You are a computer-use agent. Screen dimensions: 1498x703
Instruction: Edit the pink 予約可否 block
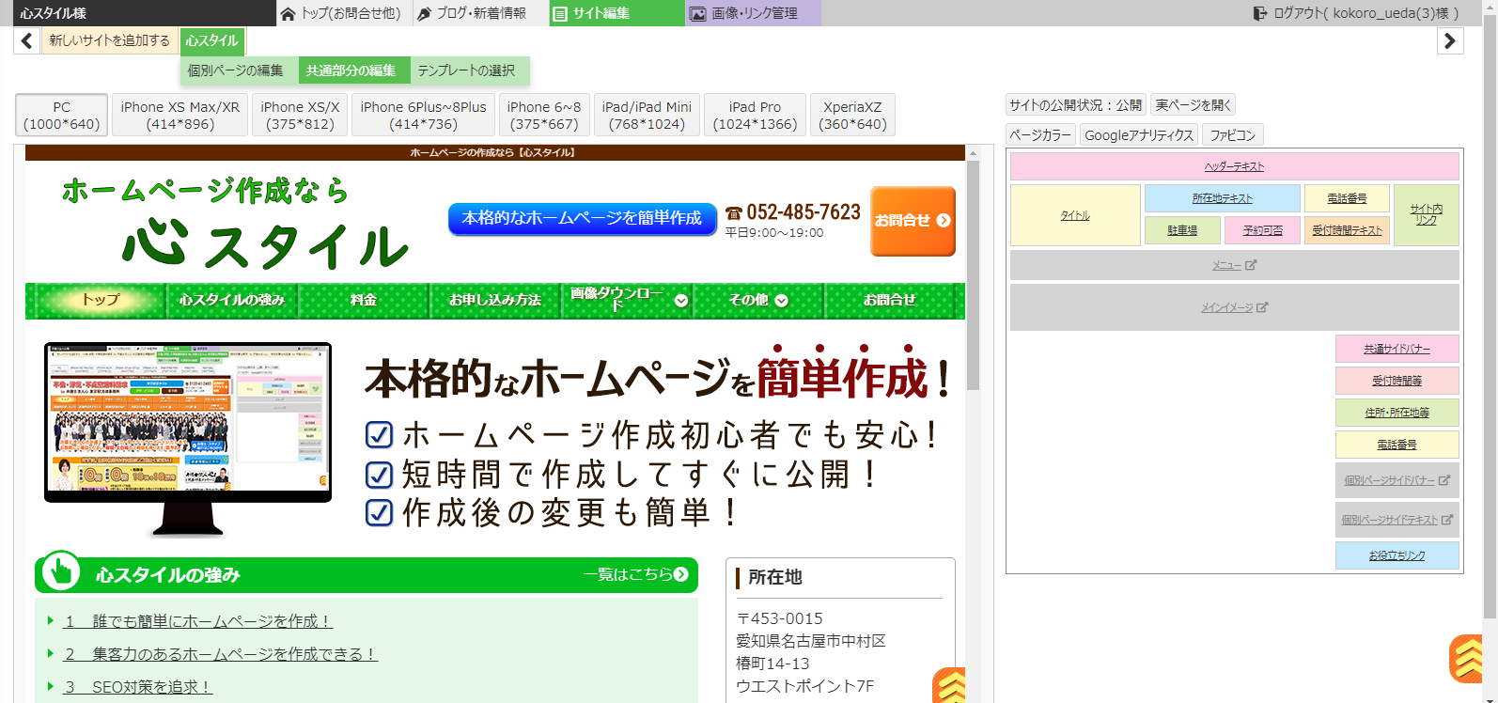(1262, 230)
